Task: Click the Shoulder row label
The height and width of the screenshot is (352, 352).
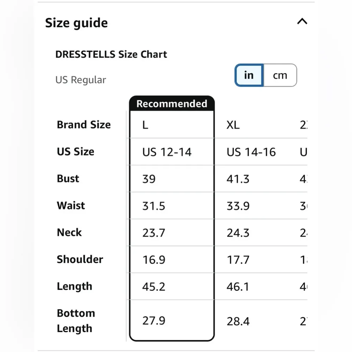Action: [x=80, y=259]
